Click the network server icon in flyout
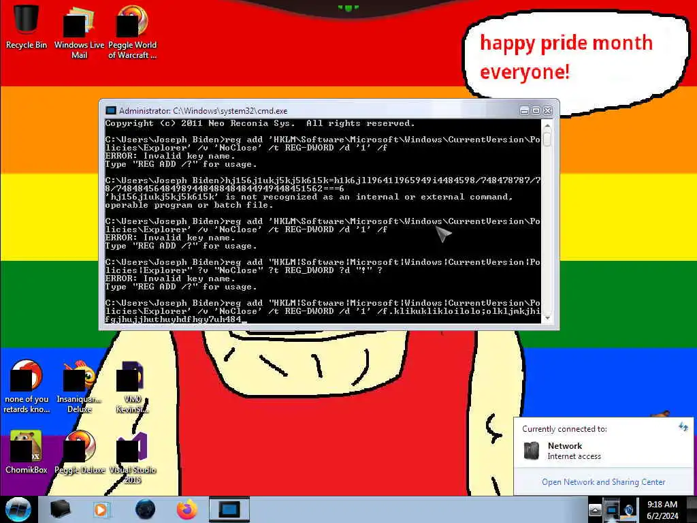697x523 pixels. [x=532, y=451]
